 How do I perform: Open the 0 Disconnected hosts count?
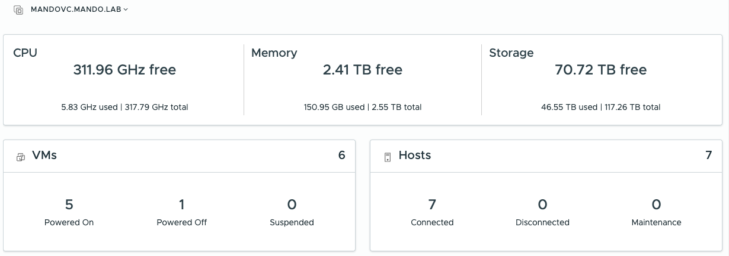(542, 205)
